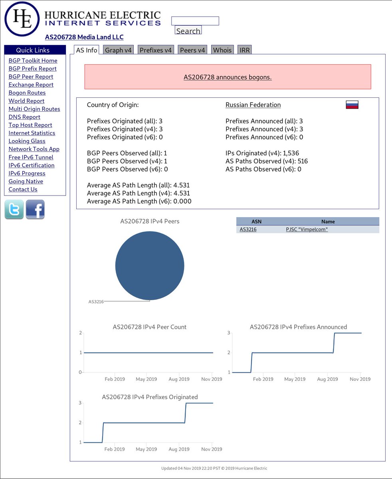Image resolution: width=392 pixels, height=479 pixels.
Task: Open the Facebook icon link
Action: 35,210
